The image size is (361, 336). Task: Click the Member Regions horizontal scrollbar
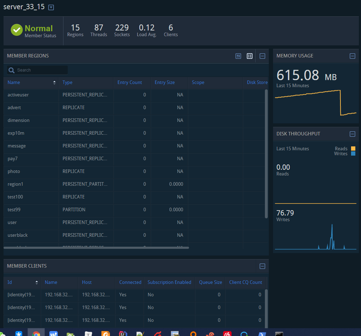click(96, 248)
